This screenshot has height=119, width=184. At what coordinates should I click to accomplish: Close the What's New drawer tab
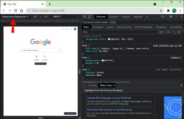(114, 85)
